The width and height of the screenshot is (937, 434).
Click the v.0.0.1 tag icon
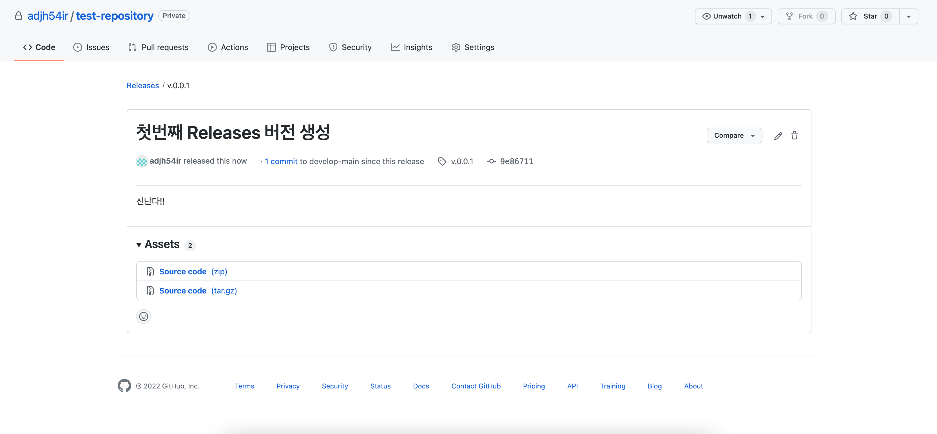tap(442, 162)
